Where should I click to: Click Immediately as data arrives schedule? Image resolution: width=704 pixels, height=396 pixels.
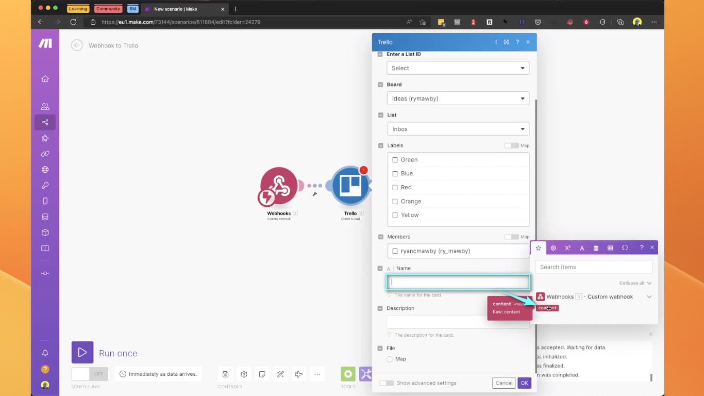[x=158, y=374]
